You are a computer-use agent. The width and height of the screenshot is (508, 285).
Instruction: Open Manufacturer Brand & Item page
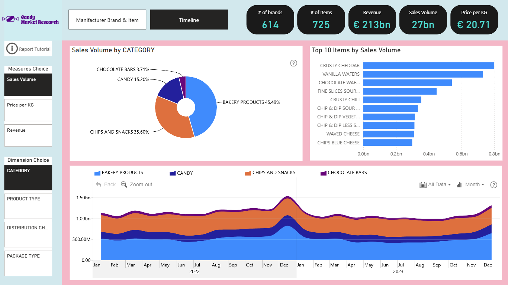coord(107,20)
